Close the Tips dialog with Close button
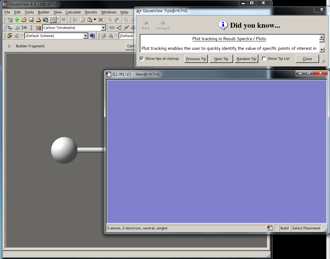Viewport: 330px width, 259px height. pyautogui.click(x=307, y=59)
